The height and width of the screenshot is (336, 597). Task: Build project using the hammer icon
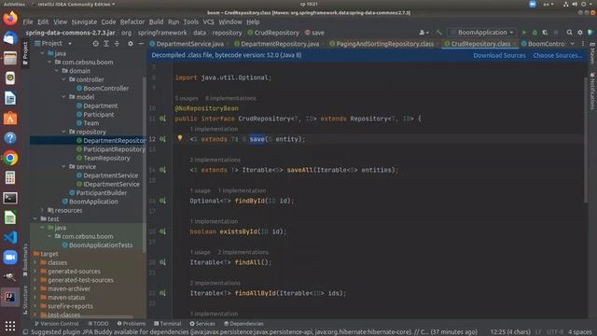click(439, 33)
